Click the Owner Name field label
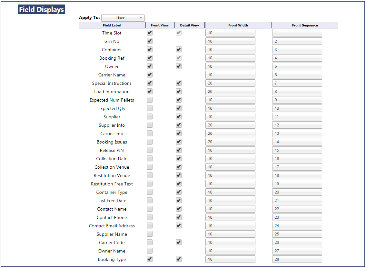The height and width of the screenshot is (268, 366). (112, 251)
